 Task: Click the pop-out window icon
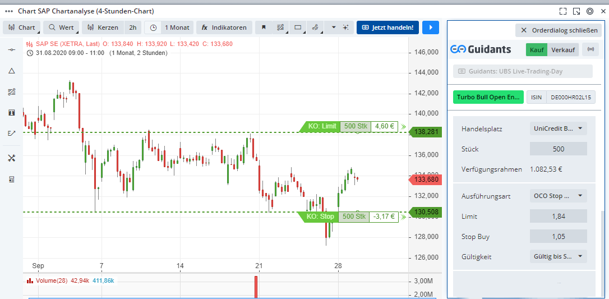(x=576, y=11)
